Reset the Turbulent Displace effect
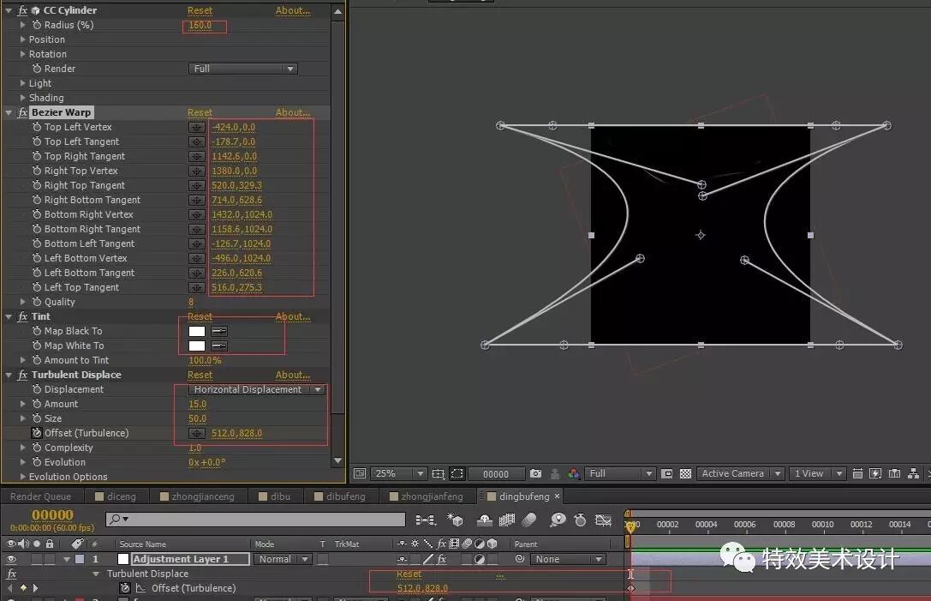931x601 pixels. (x=200, y=375)
